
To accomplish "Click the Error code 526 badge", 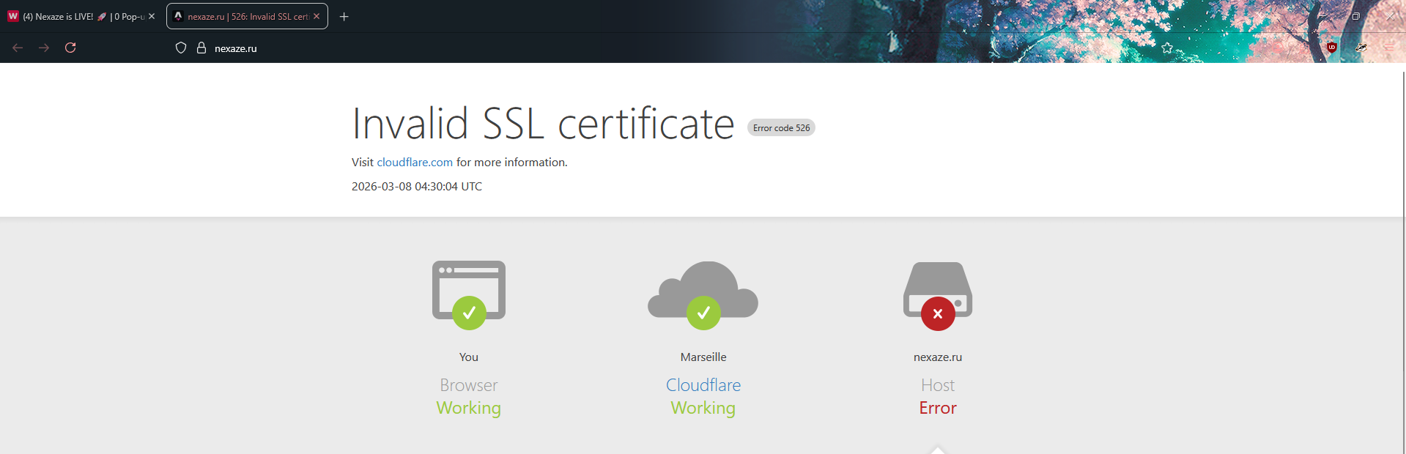I will coord(781,127).
